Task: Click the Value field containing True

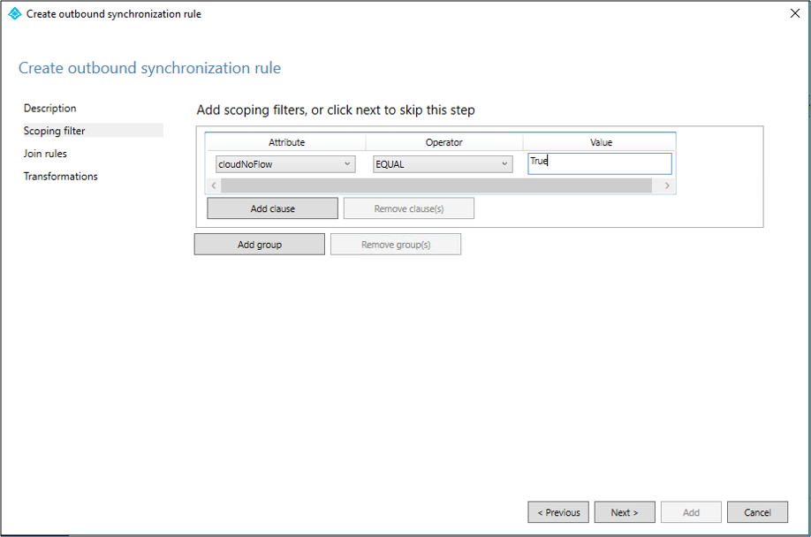Action: [x=600, y=163]
